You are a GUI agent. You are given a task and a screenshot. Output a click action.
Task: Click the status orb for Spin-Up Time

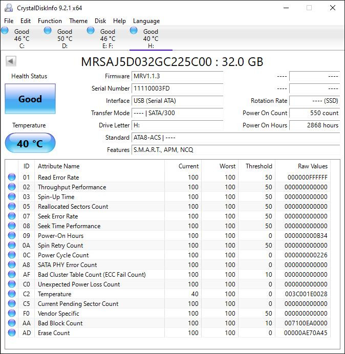(12, 196)
